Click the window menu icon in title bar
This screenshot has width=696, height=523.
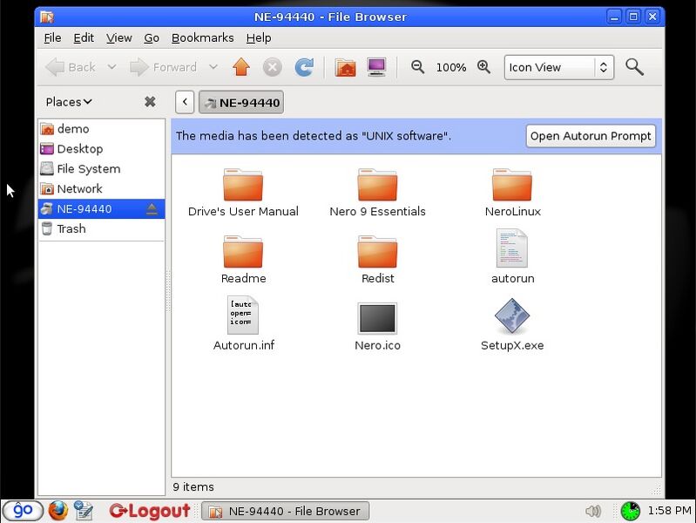coord(47,17)
